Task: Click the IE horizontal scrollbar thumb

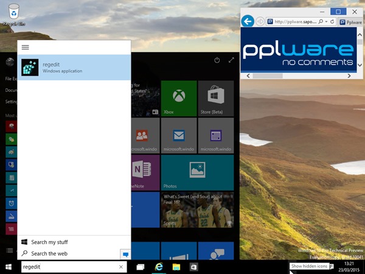Action: click(268, 76)
